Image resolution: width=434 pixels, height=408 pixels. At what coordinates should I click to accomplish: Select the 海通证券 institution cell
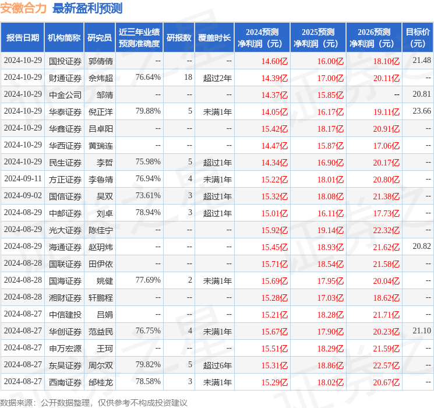pyautogui.click(x=65, y=247)
